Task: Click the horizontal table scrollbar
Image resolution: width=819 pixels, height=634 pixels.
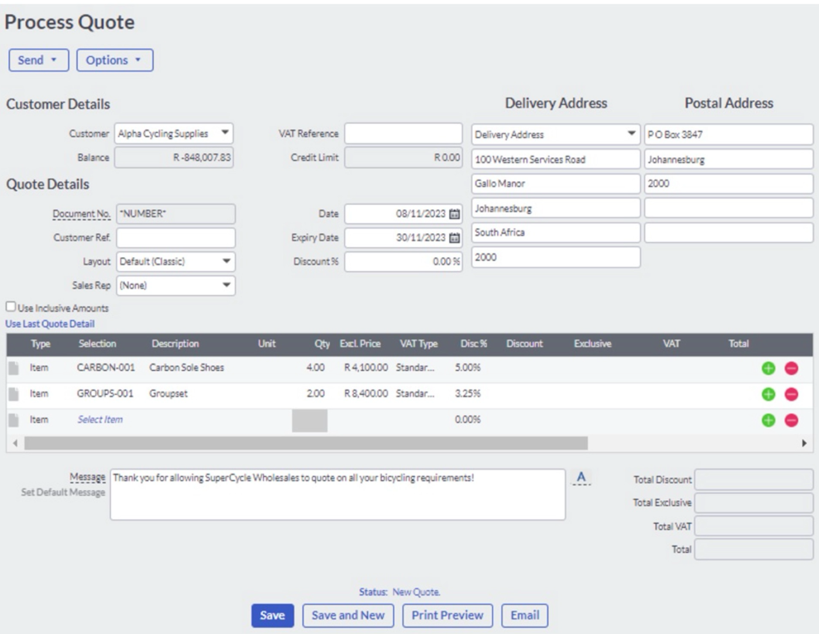Action: click(306, 443)
